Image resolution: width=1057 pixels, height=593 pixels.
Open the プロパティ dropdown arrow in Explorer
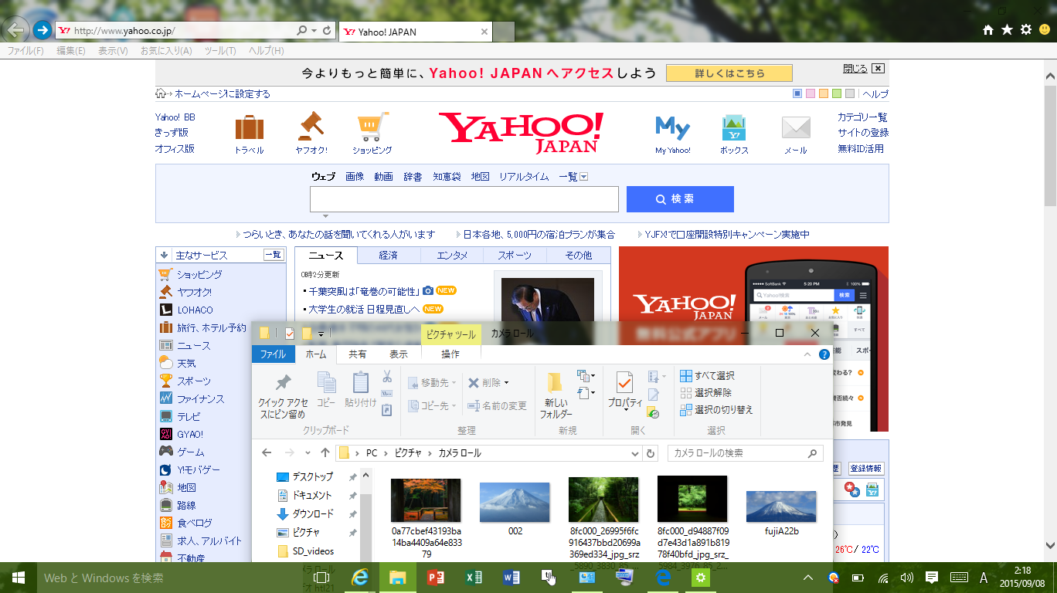coord(625,410)
